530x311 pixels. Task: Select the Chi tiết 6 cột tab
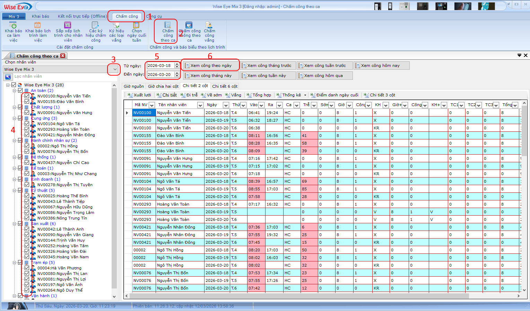tap(225, 86)
